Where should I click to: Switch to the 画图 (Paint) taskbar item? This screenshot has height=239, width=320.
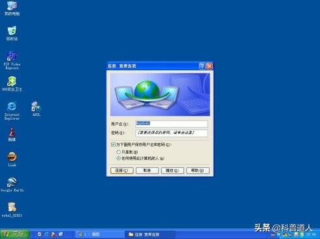pyautogui.click(x=99, y=234)
